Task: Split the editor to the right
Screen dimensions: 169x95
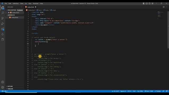Action: pos(164,7)
